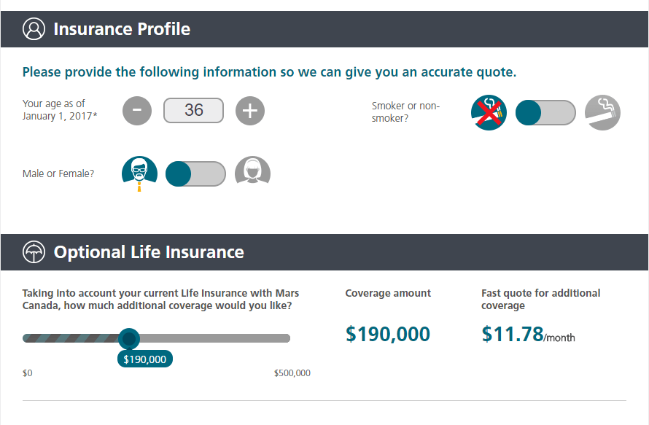The image size is (649, 425).
Task: Click the coverage slider handle knob
Action: point(129,339)
